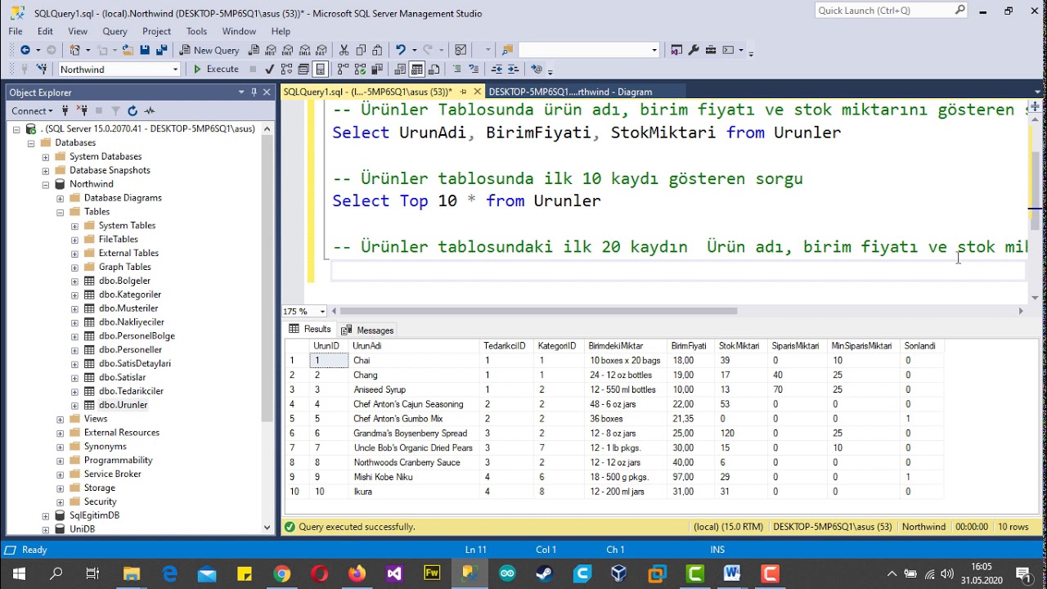Click the Chai cell in results

pyautogui.click(x=416, y=361)
